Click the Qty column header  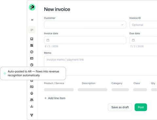click(153, 83)
